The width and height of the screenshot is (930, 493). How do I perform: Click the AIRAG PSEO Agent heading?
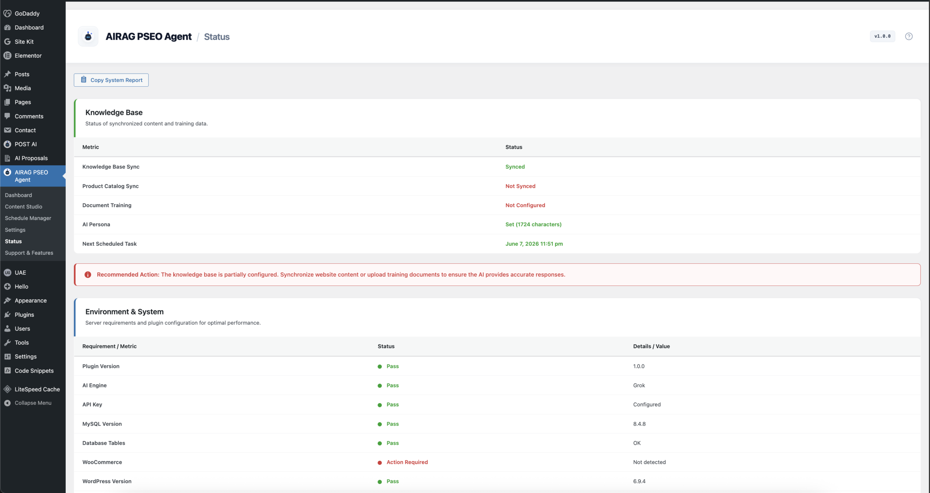click(149, 37)
